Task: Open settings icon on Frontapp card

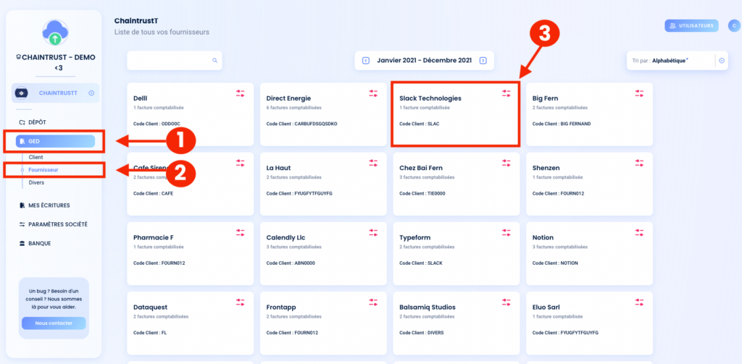Action: pyautogui.click(x=373, y=302)
